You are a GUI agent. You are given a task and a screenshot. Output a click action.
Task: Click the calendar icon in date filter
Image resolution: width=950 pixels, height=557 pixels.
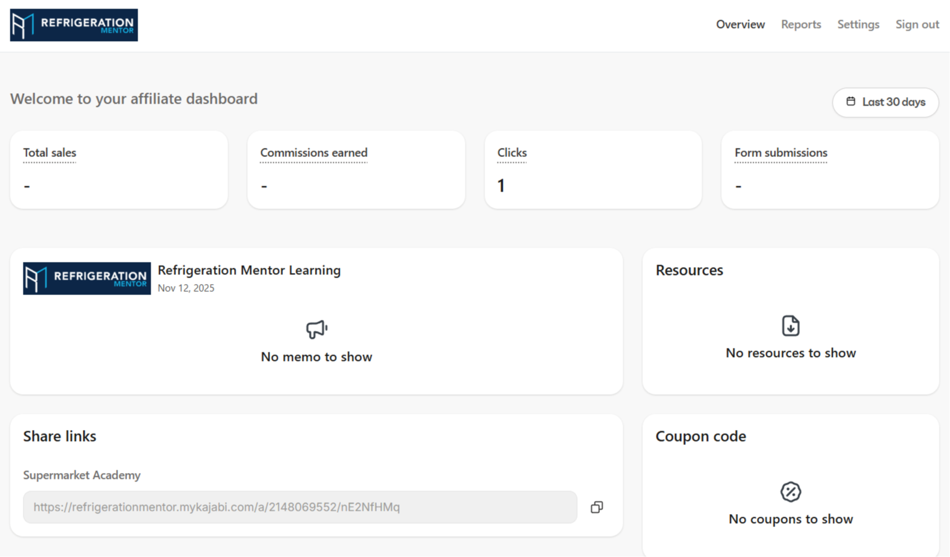click(851, 102)
